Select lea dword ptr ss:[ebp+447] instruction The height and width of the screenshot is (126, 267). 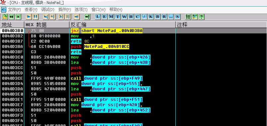click(x=111, y=89)
